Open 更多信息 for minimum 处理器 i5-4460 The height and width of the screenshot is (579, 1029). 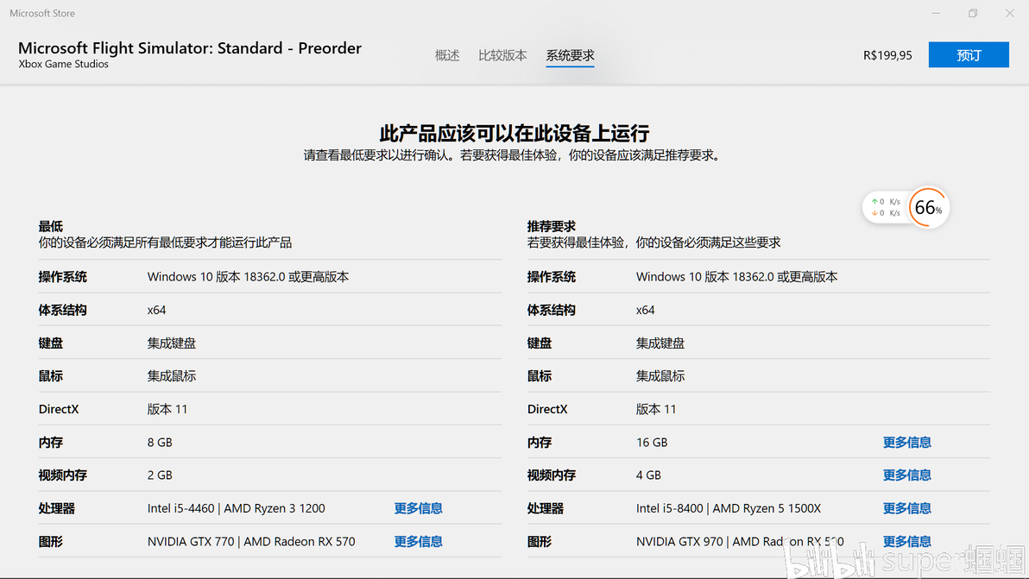click(418, 508)
